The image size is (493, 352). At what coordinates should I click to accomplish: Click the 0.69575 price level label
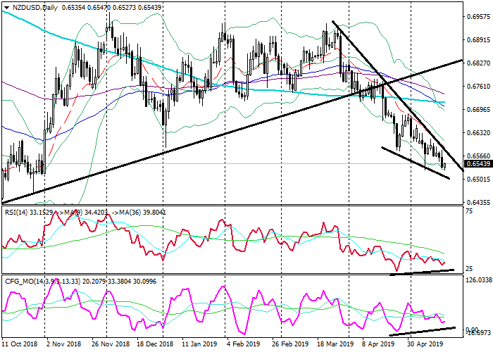[478, 15]
